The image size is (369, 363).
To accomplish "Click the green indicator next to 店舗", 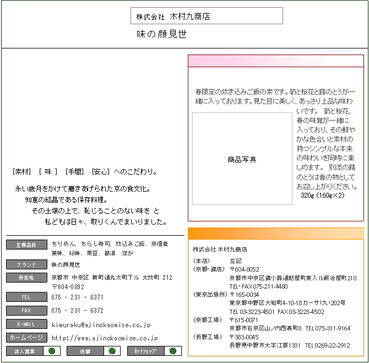I will tap(112, 351).
